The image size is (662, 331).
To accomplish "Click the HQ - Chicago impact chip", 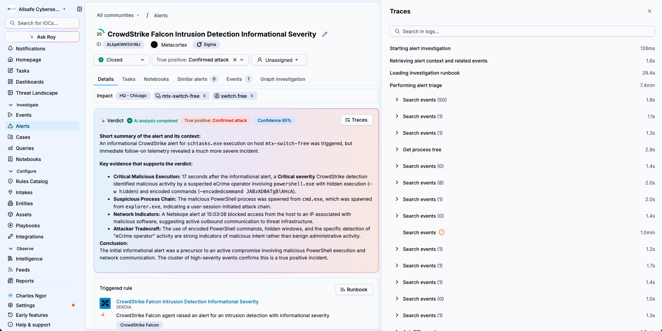I will tap(133, 96).
